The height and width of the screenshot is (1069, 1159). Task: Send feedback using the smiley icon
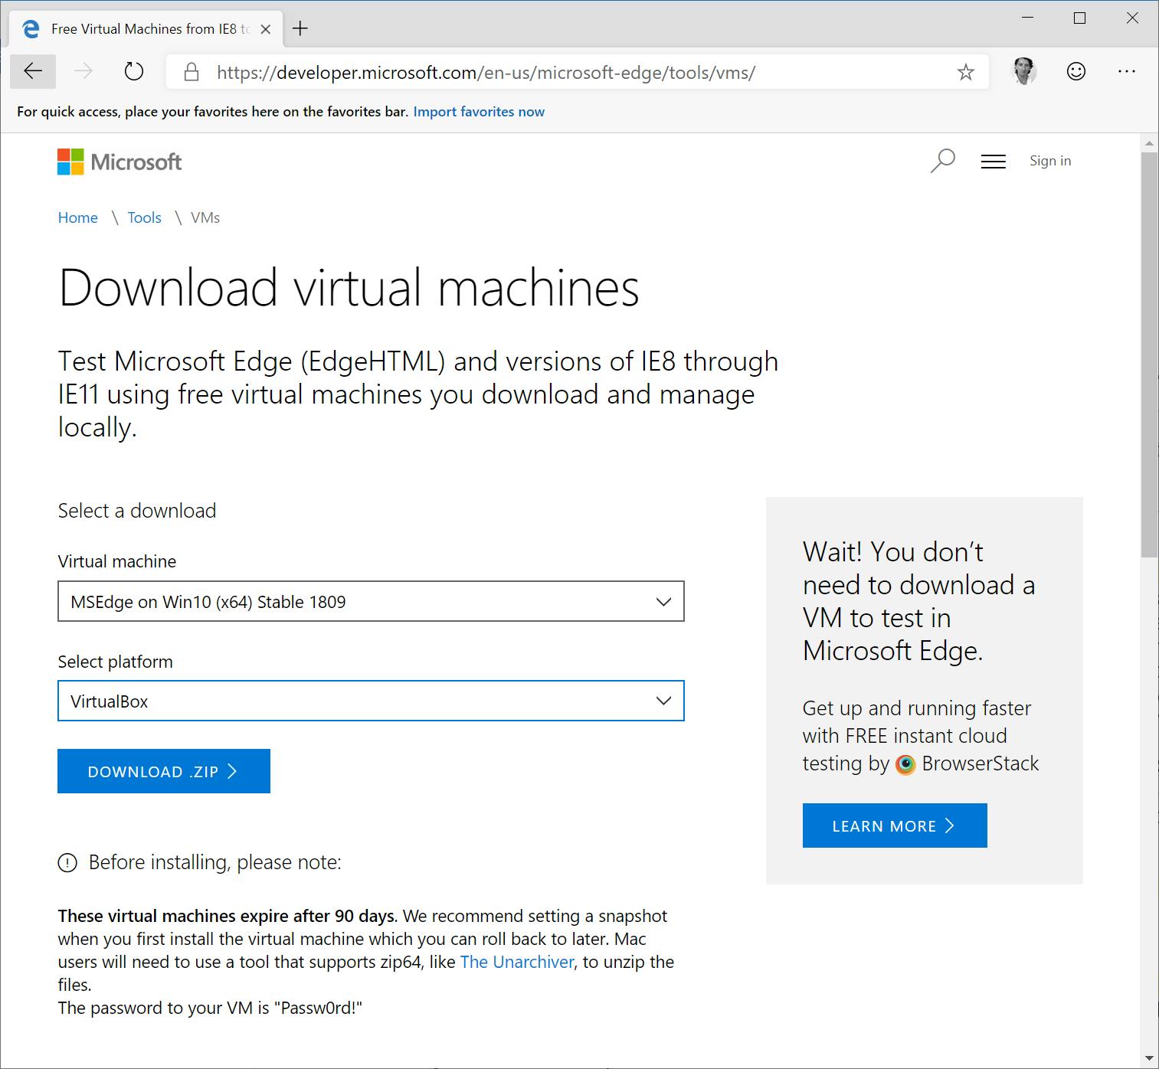coord(1076,71)
